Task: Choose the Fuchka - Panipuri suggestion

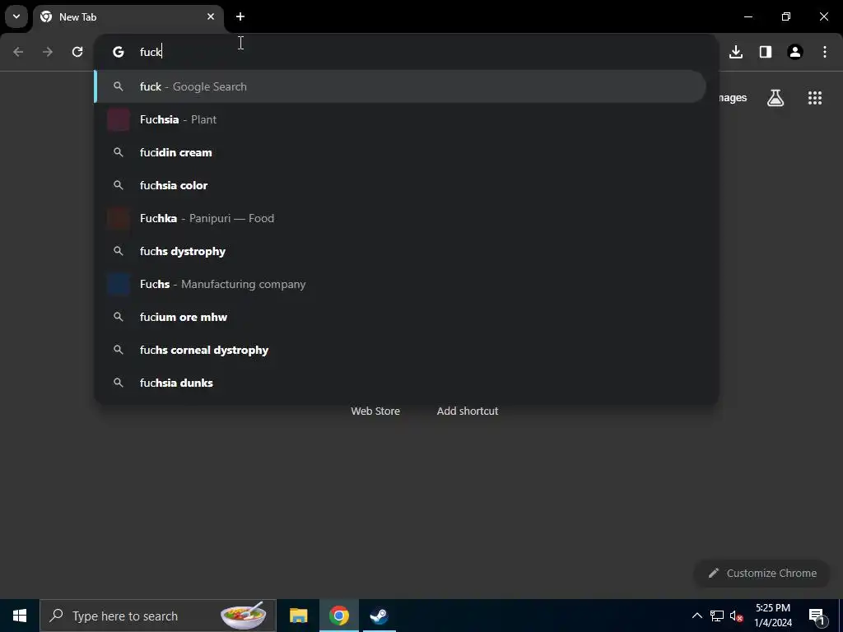Action: (400, 218)
